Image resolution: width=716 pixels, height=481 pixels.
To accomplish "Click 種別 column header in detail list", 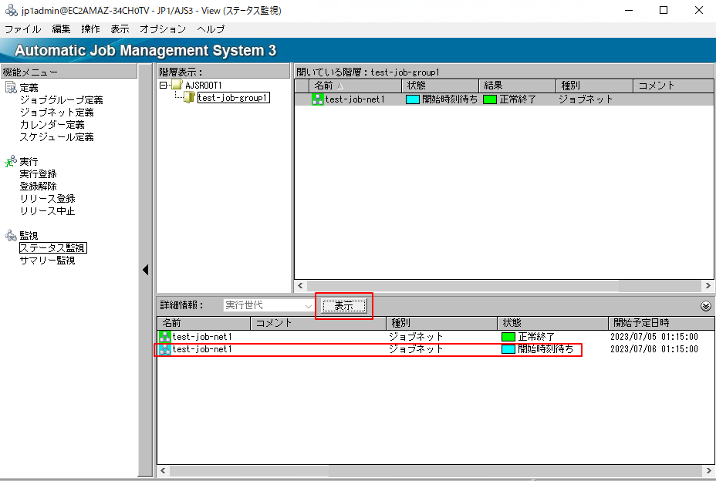I will pos(441,323).
